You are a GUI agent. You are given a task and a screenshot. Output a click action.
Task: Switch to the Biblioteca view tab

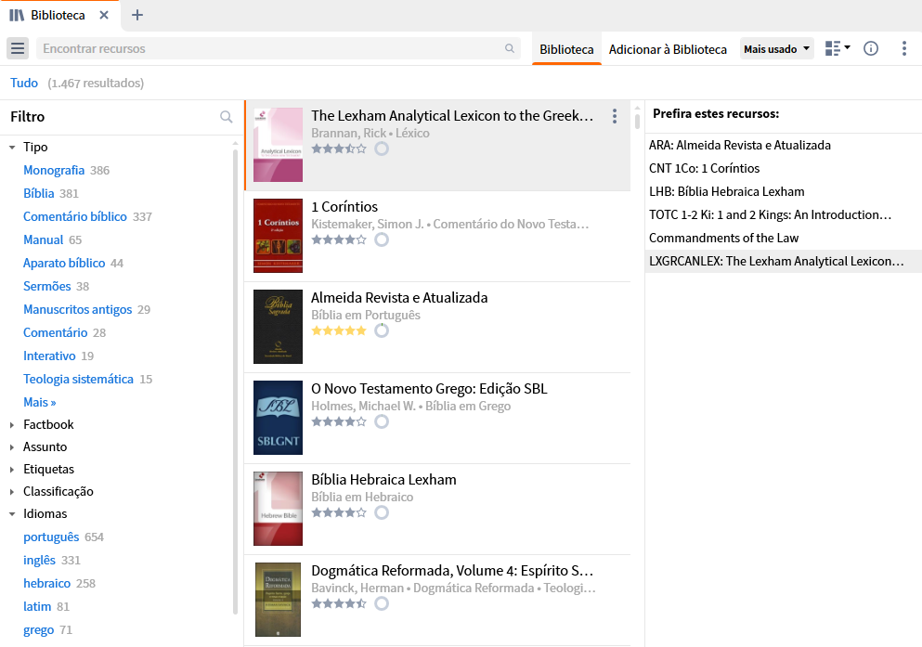point(566,49)
